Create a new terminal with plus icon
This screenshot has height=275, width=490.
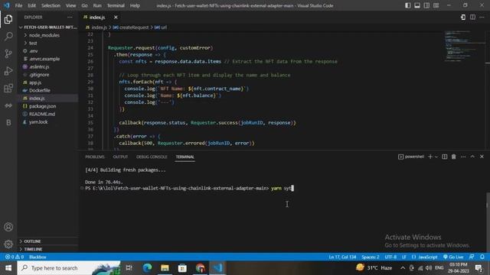[430, 157]
